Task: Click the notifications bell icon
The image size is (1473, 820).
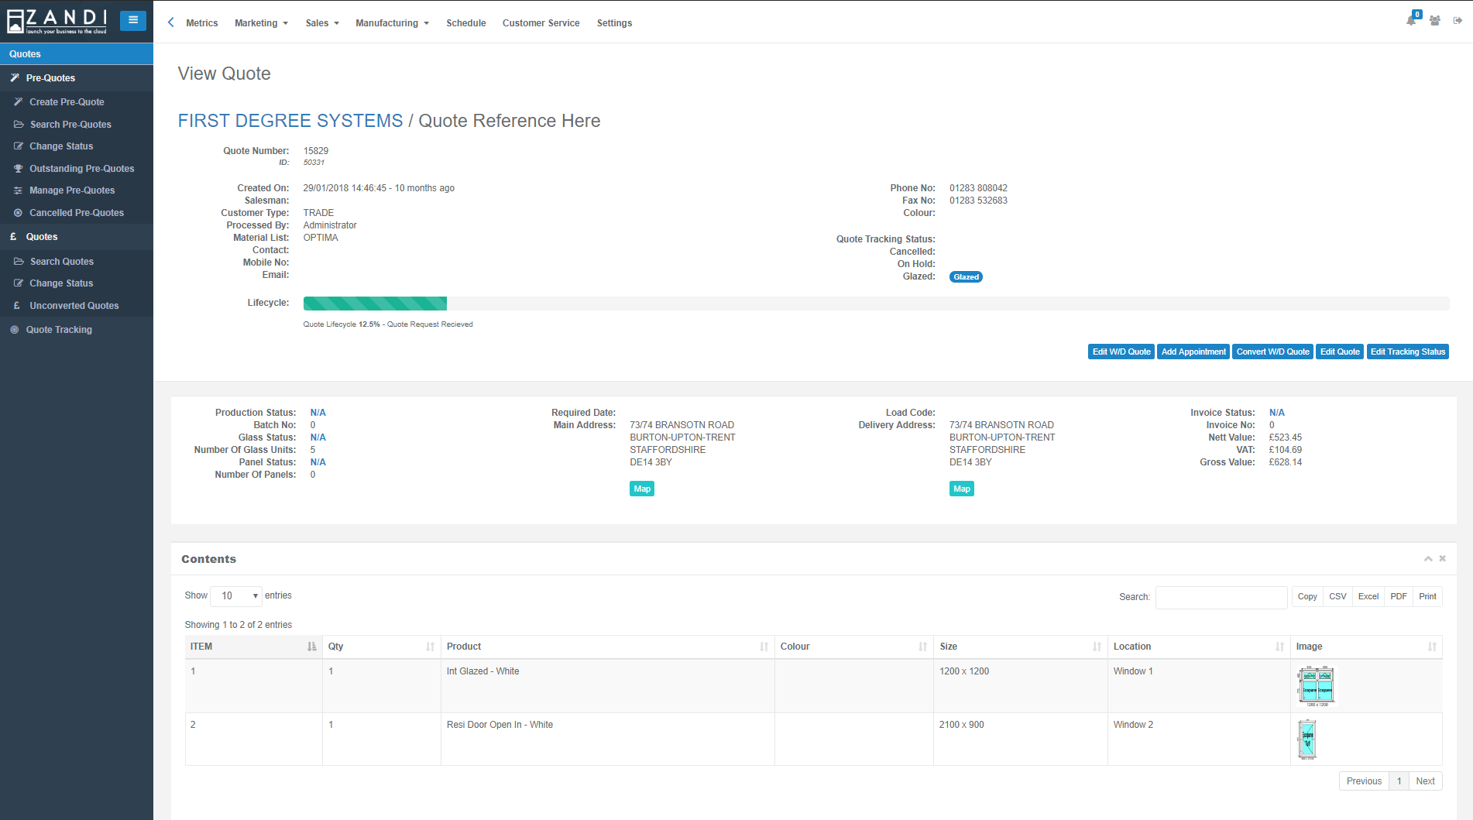Action: [x=1411, y=21]
